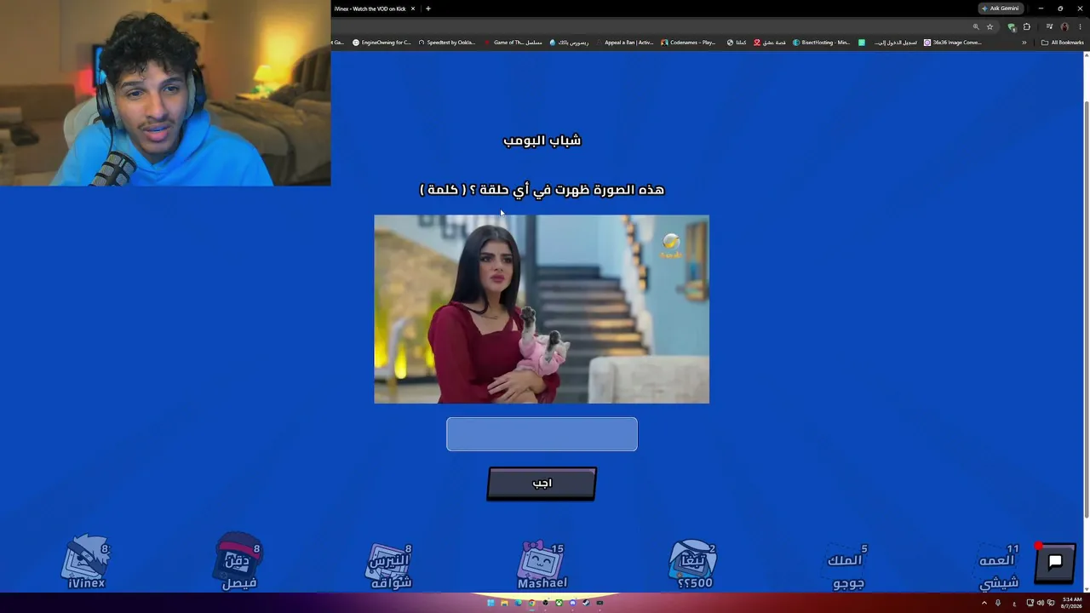Expand the hidden bookmarks chevron
The height and width of the screenshot is (613, 1090).
[1024, 43]
